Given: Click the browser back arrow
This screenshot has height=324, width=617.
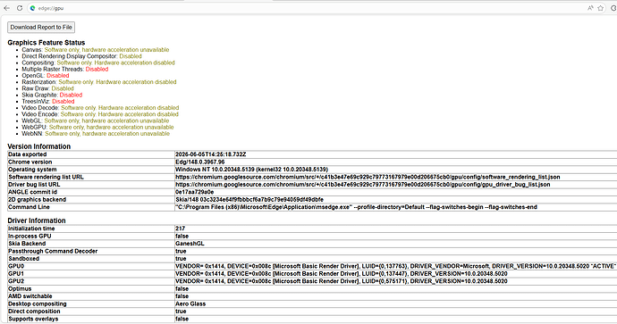Looking at the screenshot, I should coord(6,8).
